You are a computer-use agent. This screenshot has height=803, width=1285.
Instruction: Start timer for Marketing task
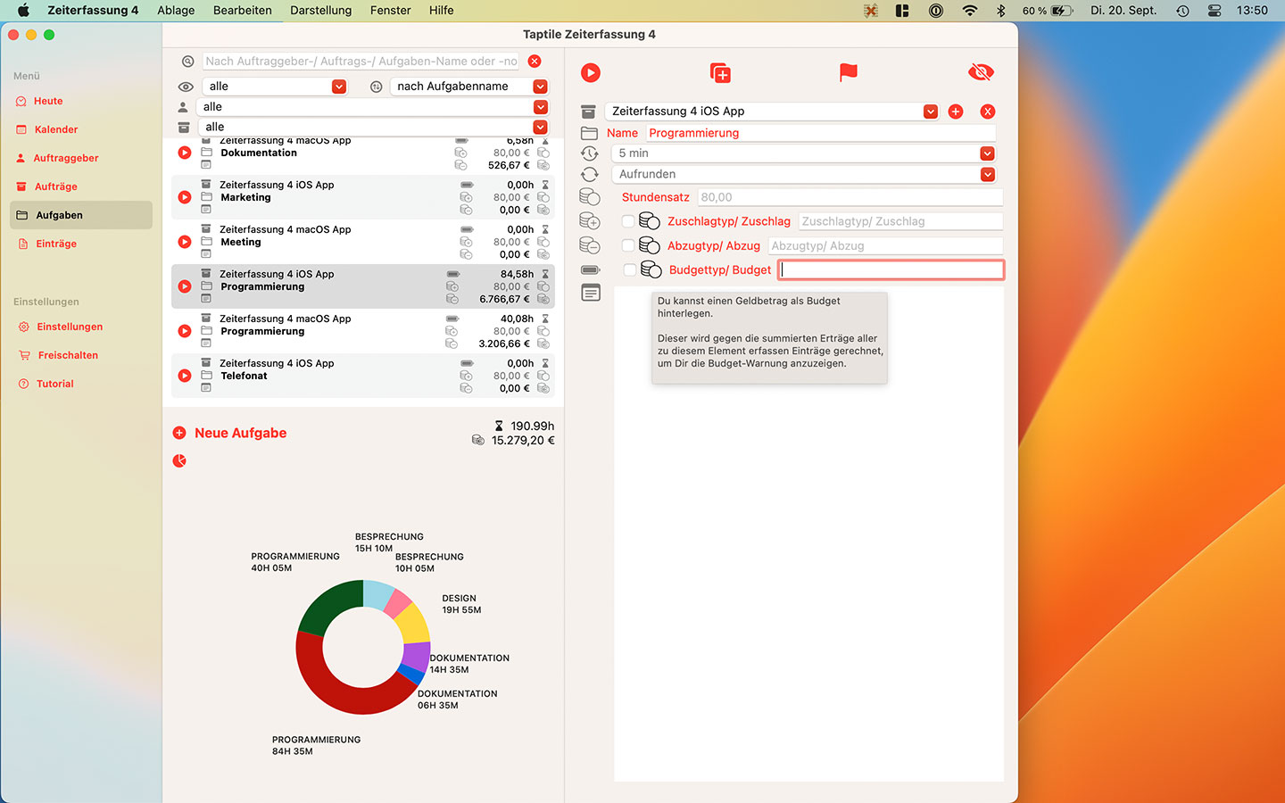pos(185,197)
